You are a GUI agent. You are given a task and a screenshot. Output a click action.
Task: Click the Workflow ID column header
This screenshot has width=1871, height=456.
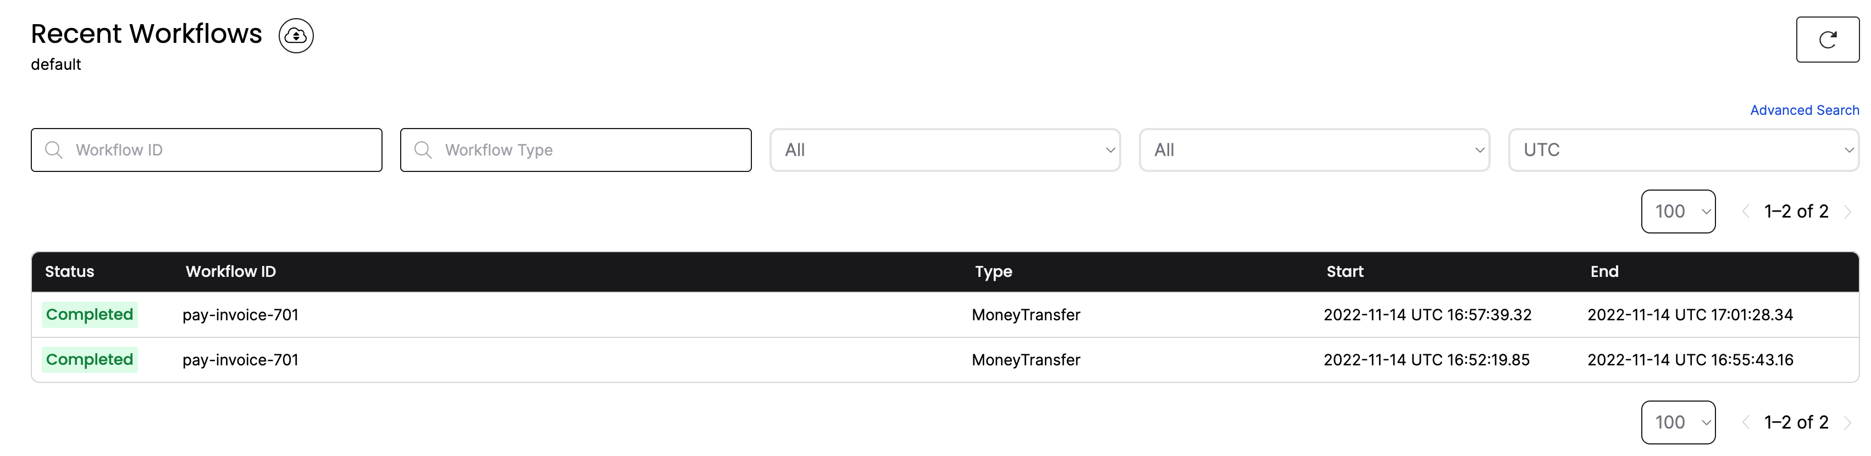[230, 271]
